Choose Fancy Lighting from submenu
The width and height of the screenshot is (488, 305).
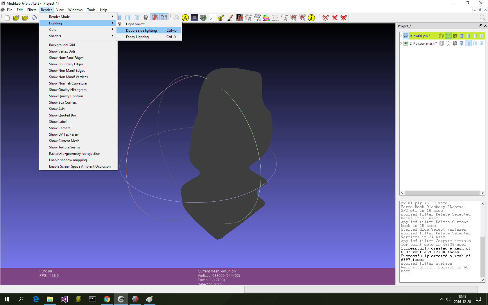(x=149, y=37)
